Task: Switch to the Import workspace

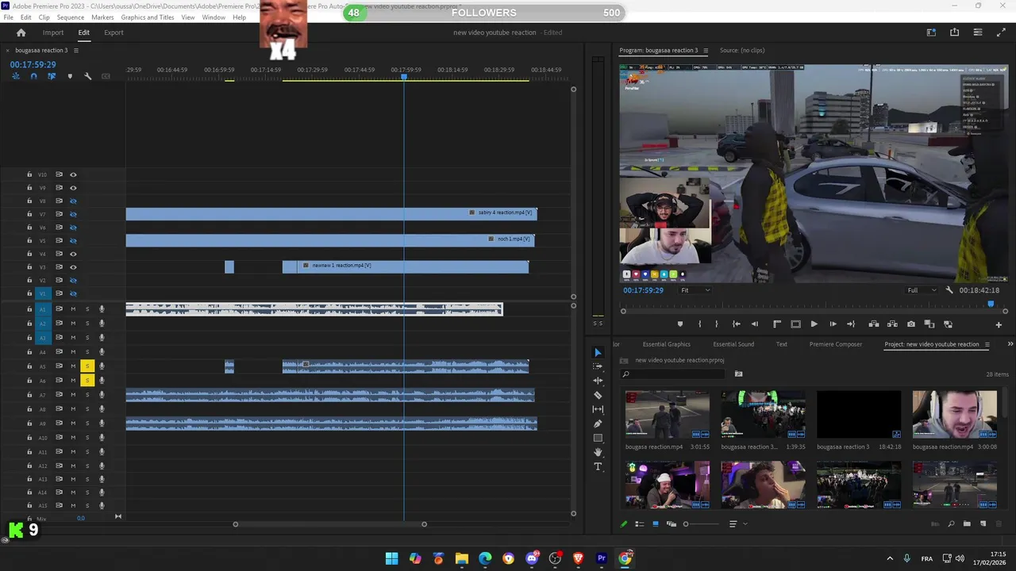Action: click(x=53, y=33)
